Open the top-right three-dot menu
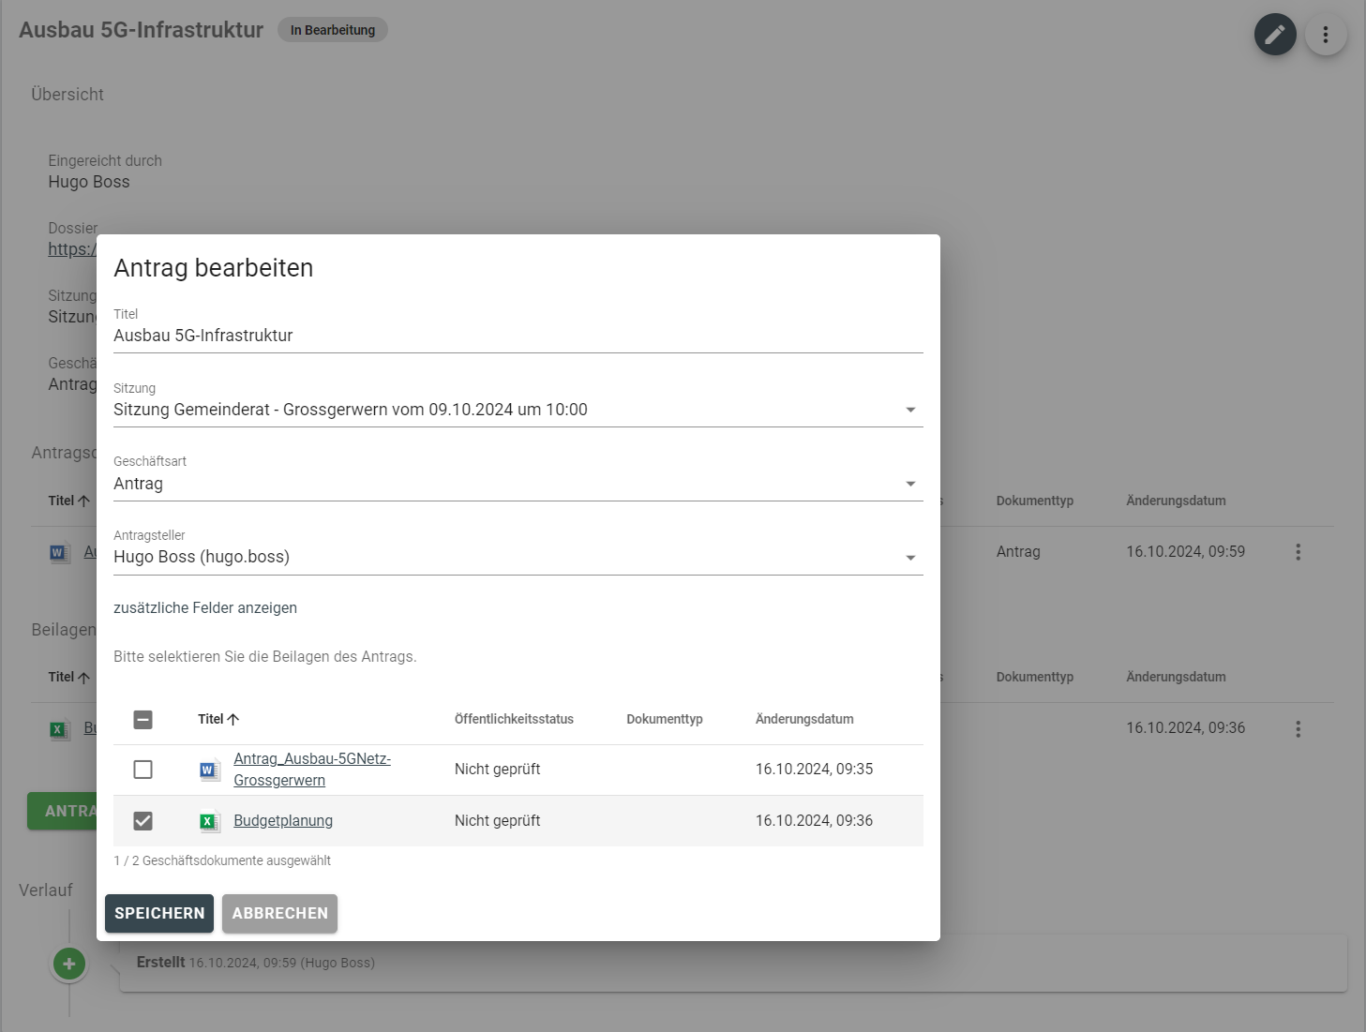1366x1032 pixels. (x=1325, y=35)
